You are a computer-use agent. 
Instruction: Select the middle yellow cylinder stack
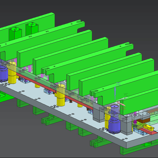[61, 95]
